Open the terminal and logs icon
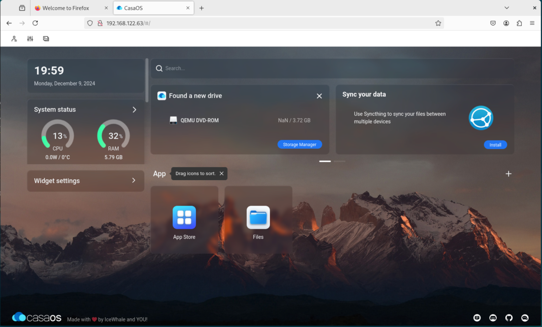The image size is (542, 327). click(46, 38)
